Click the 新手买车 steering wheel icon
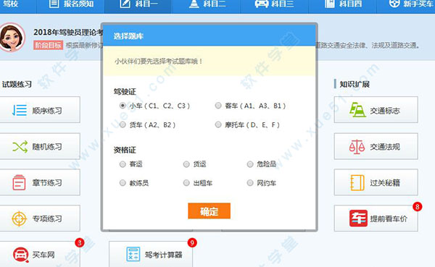This screenshot has width=435, height=267. point(394,4)
